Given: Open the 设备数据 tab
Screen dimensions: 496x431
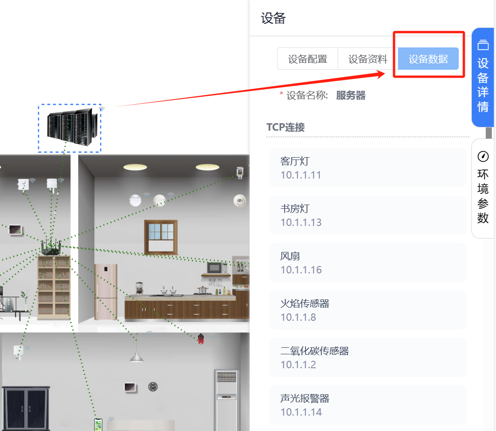Looking at the screenshot, I should pos(428,59).
